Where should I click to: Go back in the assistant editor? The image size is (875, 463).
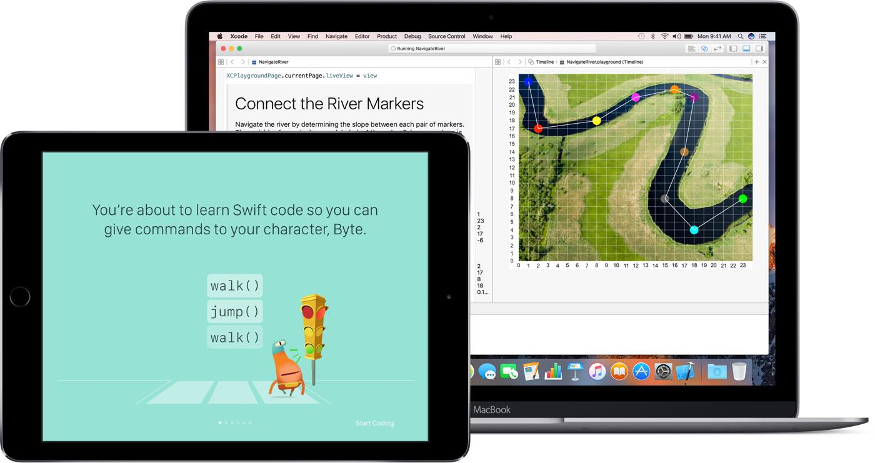[x=509, y=62]
